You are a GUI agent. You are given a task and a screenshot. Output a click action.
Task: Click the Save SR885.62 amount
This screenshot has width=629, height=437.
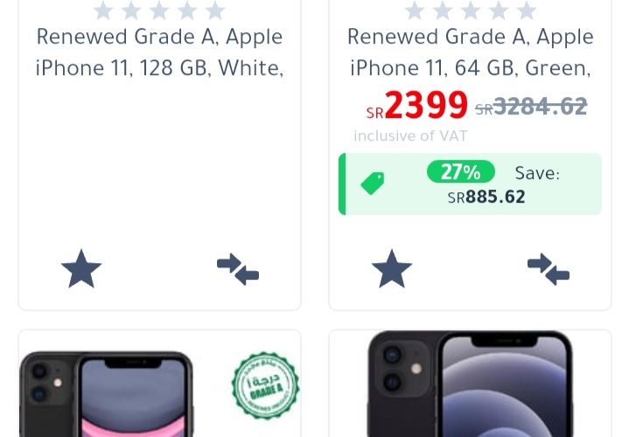[486, 197]
